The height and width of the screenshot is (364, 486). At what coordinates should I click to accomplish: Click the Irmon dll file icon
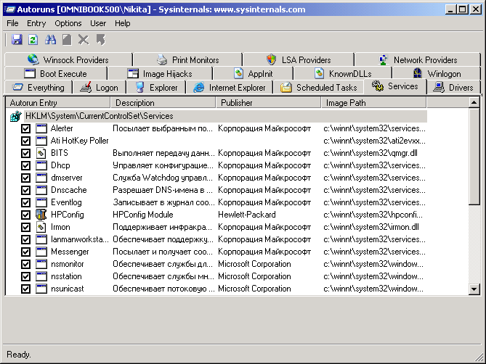pos(41,227)
